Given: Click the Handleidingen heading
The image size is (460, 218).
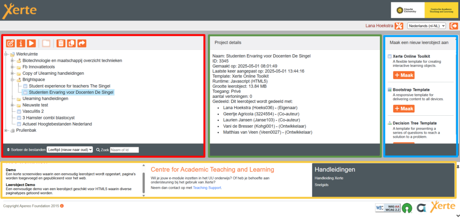Looking at the screenshot, I should click(335, 170).
